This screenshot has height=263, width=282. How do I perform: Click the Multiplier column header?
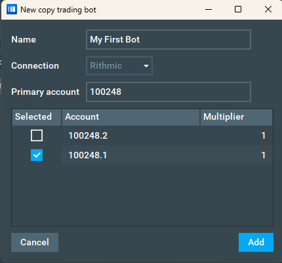point(236,117)
